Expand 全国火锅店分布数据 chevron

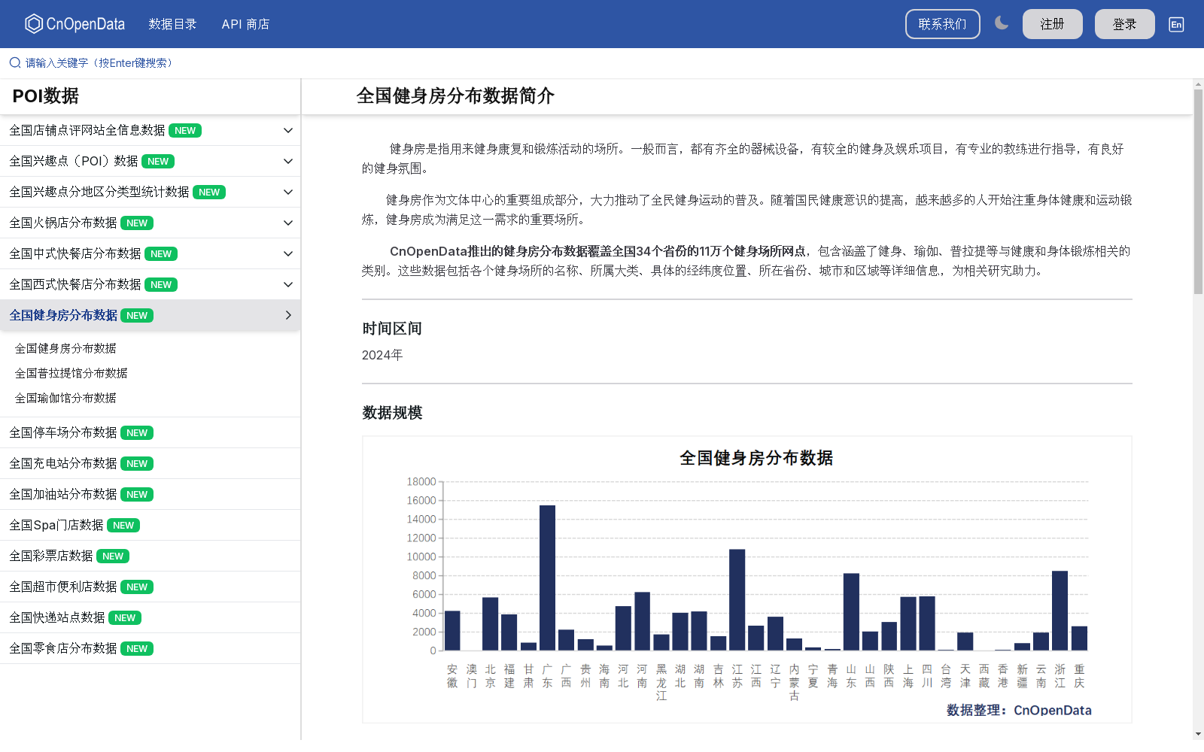coord(287,223)
